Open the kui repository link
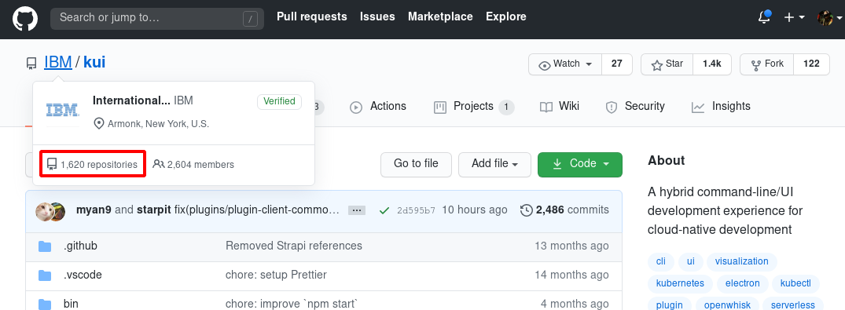Viewport: 845px width, 310px height. pos(94,63)
